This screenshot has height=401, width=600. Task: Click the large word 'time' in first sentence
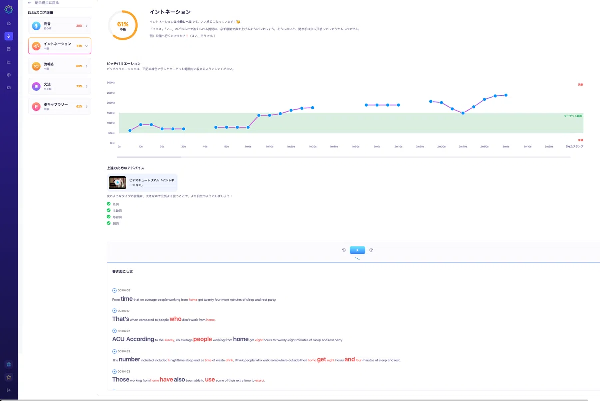pos(127,299)
